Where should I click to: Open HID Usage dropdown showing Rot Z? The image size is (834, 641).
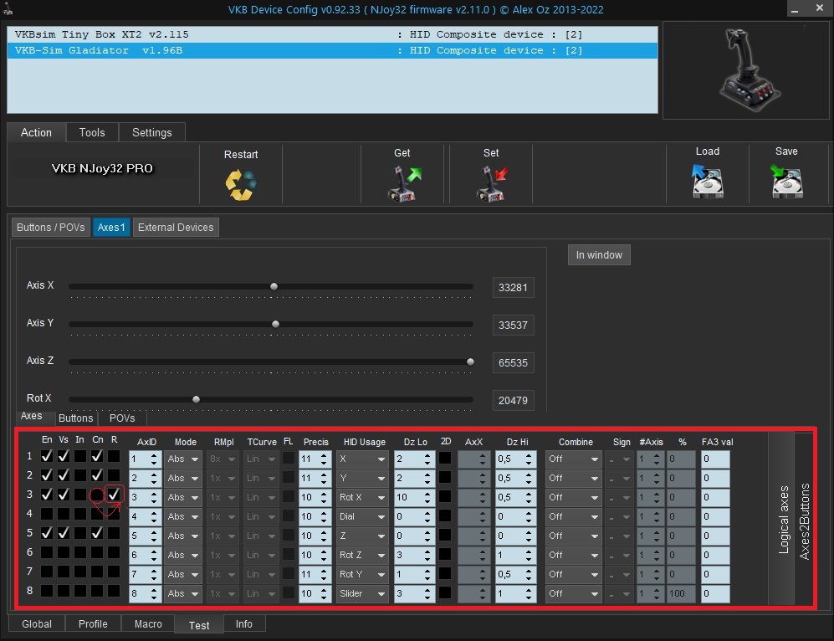[x=361, y=556]
